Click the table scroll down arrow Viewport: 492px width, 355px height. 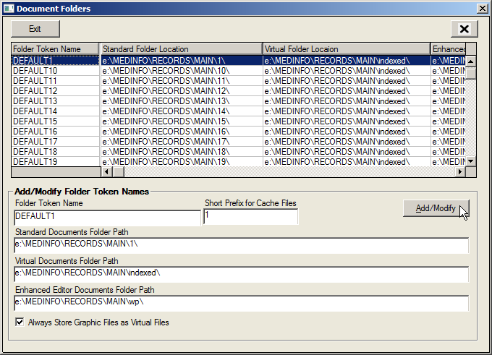(471, 161)
